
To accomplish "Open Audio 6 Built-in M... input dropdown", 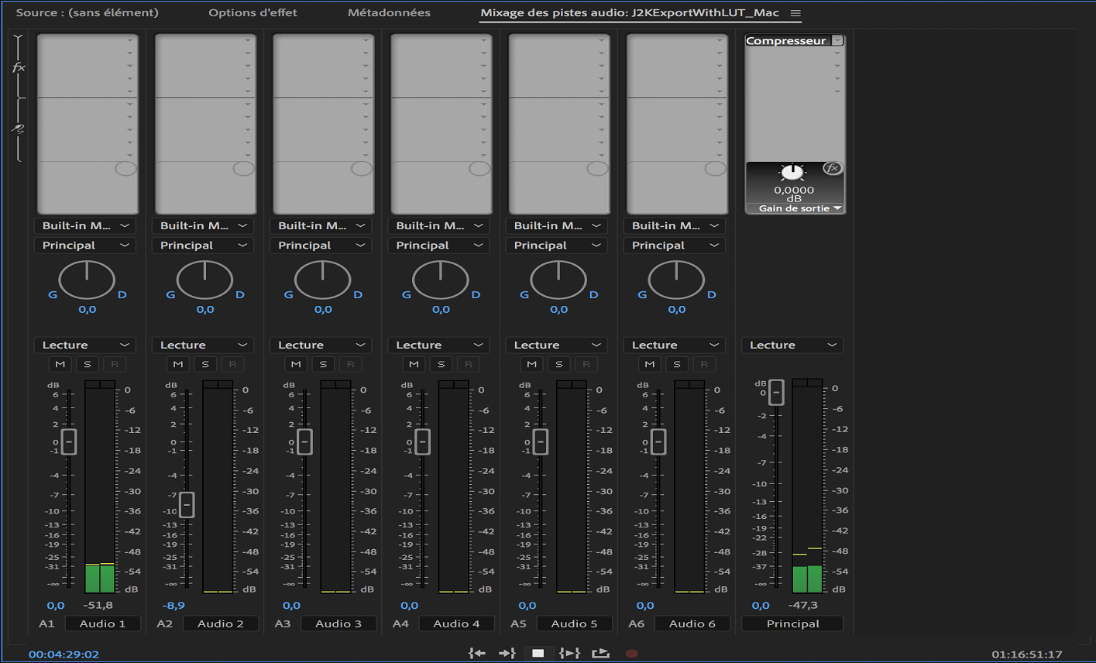I will 675,225.
